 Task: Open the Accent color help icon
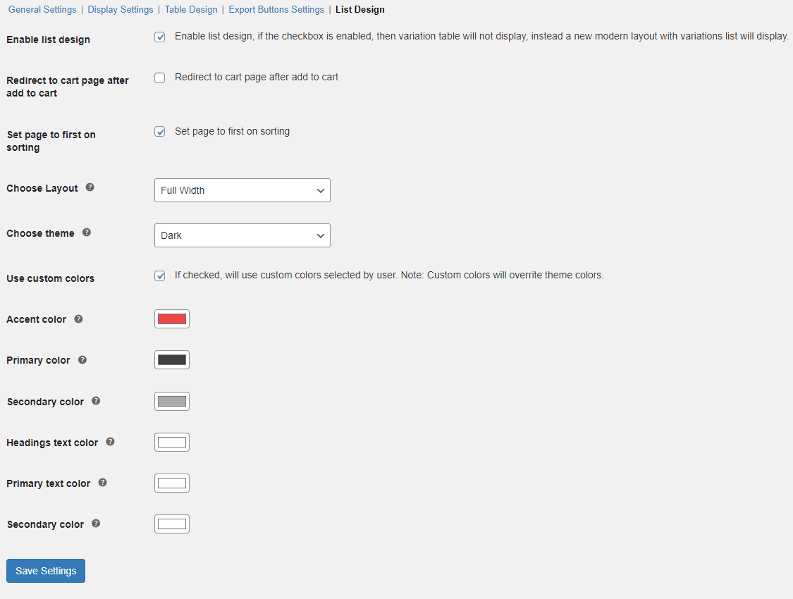80,319
